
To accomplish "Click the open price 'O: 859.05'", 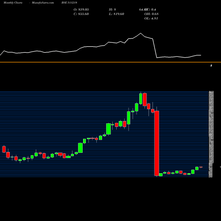I will pos(81,9).
